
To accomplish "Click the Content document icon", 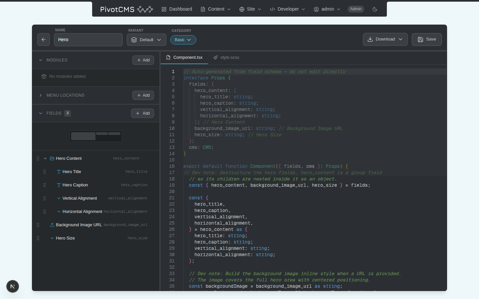I will tap(203, 9).
